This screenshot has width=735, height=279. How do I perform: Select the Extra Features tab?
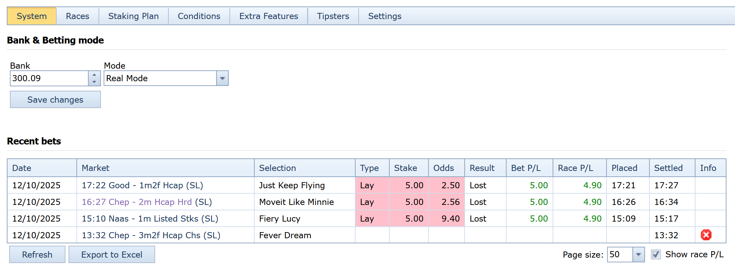268,16
